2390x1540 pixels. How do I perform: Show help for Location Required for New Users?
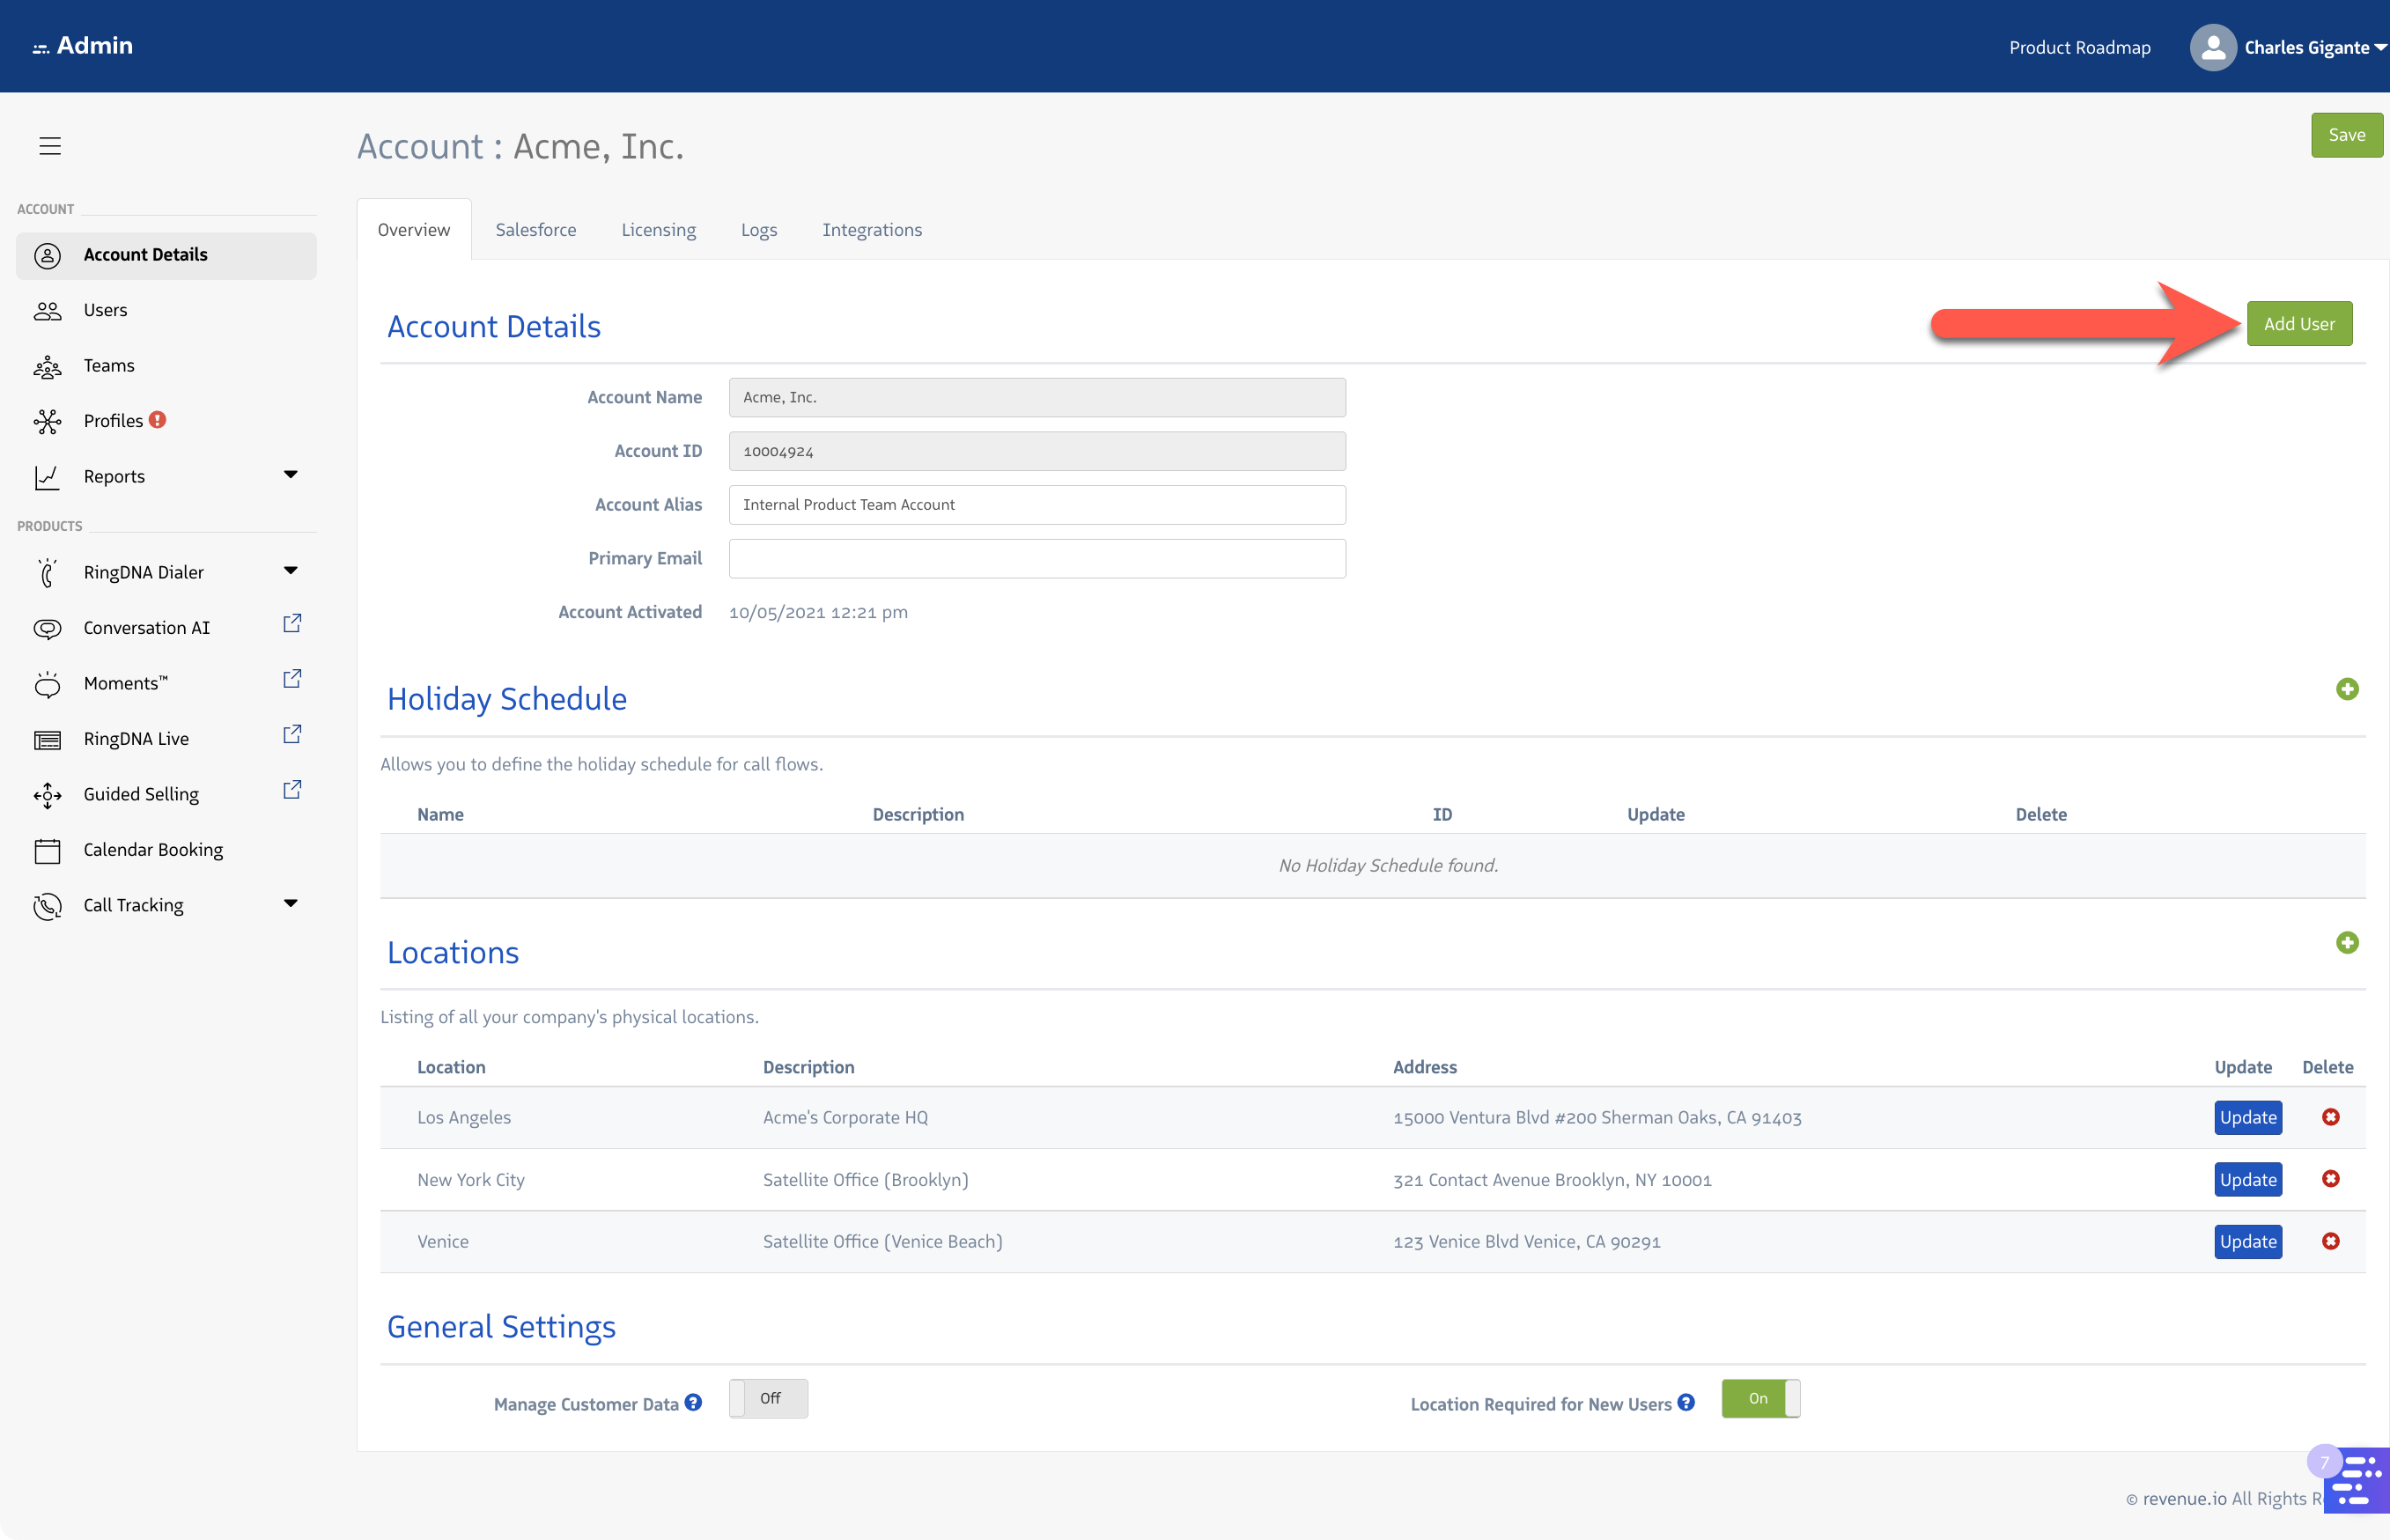pyautogui.click(x=1686, y=1403)
